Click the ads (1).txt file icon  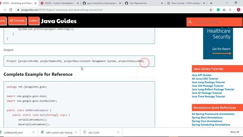(85, 132)
